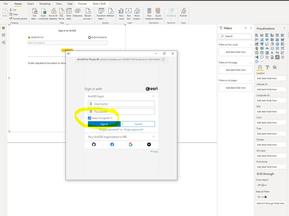
Task: Uncheck Keep me signed in
Action: tap(90, 118)
